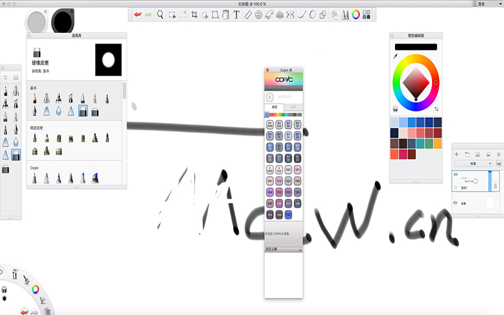Toggle the Color Editor color wheel icon
The height and width of the screenshot is (315, 504).
356,14
